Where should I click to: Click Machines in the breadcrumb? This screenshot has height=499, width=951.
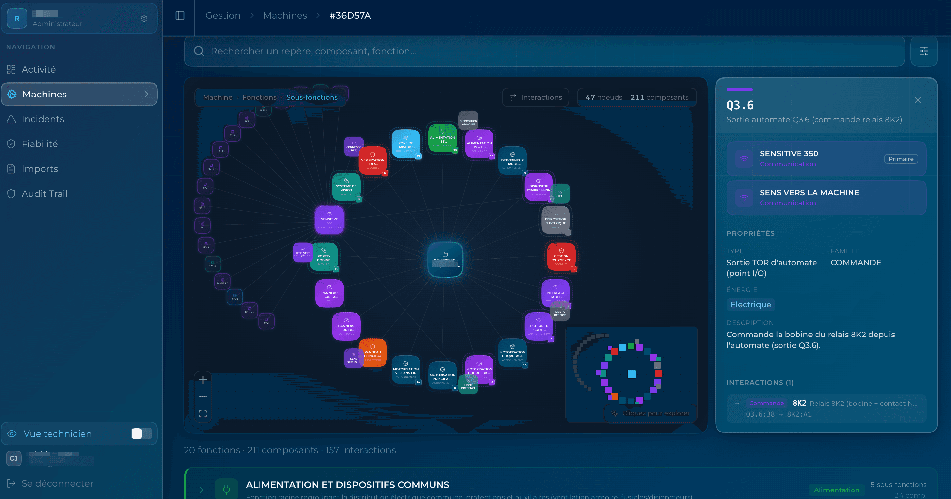coord(285,15)
